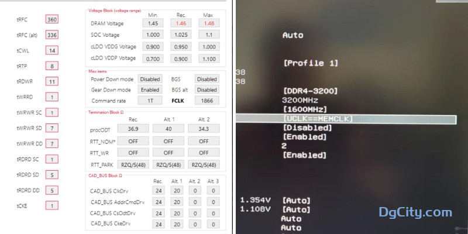Select the top Auto value in BIOS
Screen dimensions: 468x234
[293, 35]
